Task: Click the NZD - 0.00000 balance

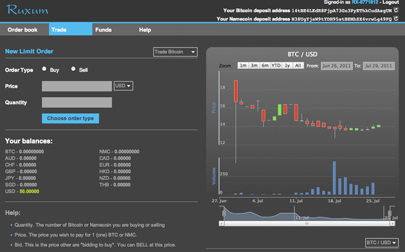Action: tap(114, 178)
